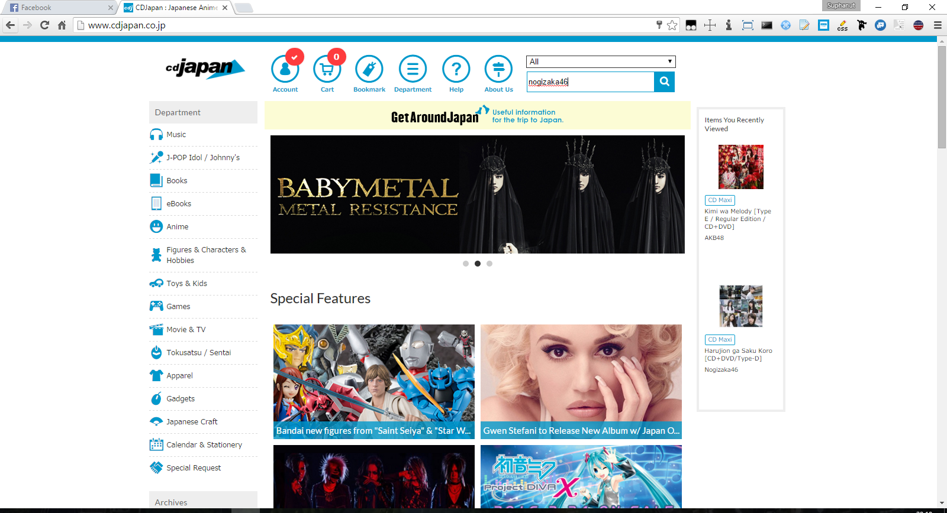
Task: Open the Kimi wa Melody title link
Action: [737, 219]
